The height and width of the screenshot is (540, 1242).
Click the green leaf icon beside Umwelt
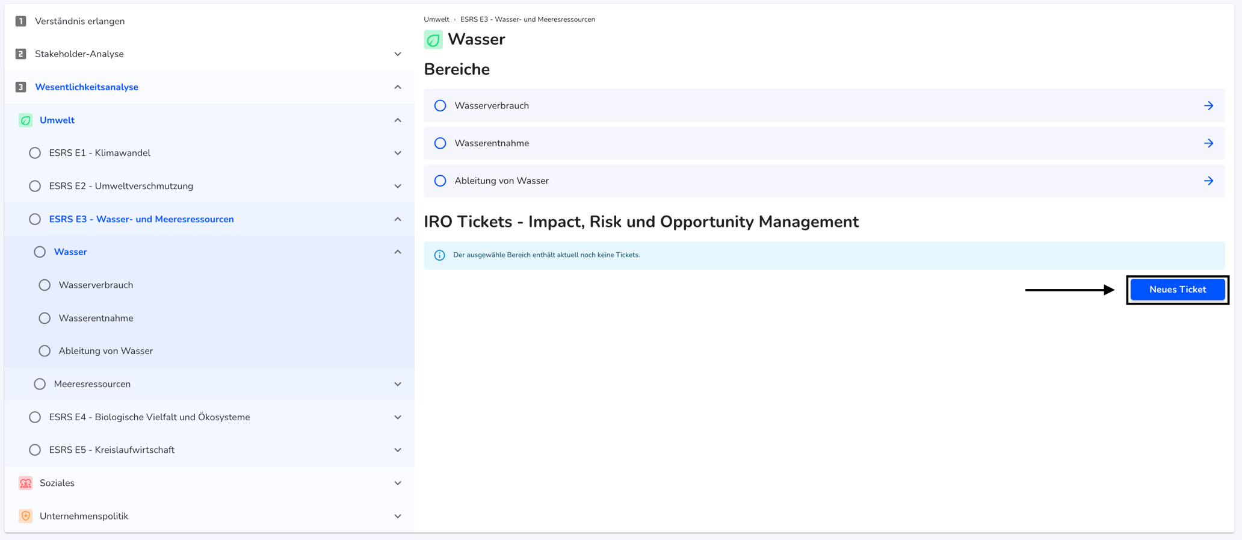pyautogui.click(x=25, y=120)
